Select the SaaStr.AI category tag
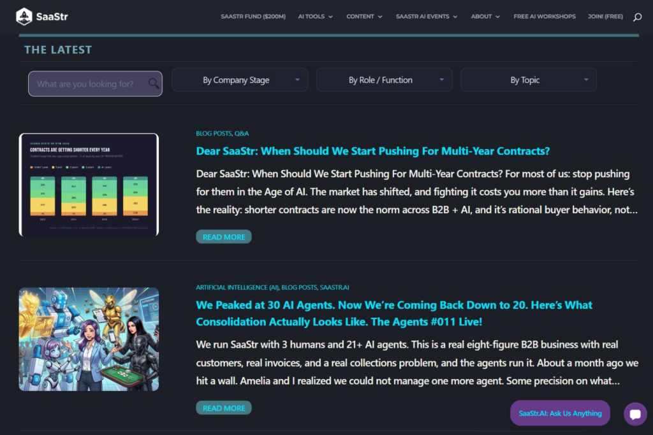653x435 pixels. [334, 287]
